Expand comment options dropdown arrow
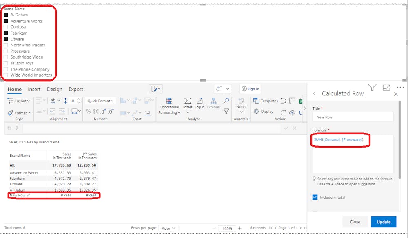 tap(228, 89)
